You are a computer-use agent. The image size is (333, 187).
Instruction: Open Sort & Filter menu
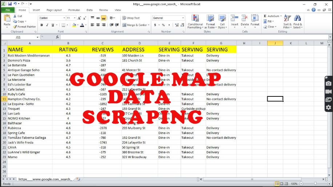point(287,22)
